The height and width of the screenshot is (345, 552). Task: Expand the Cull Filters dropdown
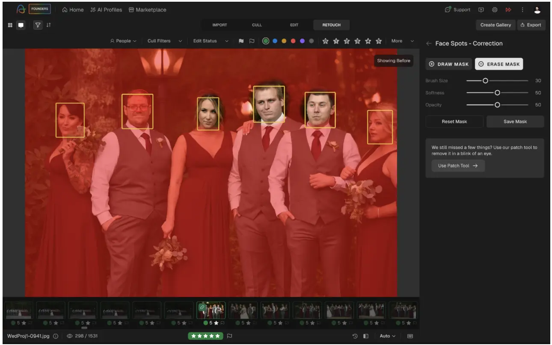(x=165, y=41)
